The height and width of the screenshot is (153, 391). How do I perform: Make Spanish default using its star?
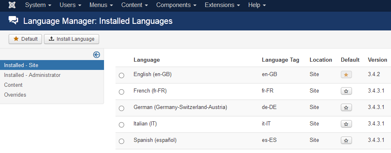coord(346,141)
